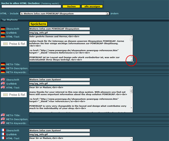Image resolution: width=169 pixels, height=141 pixels.
Task: Click the English textarea resize grip
Action: (131, 111)
